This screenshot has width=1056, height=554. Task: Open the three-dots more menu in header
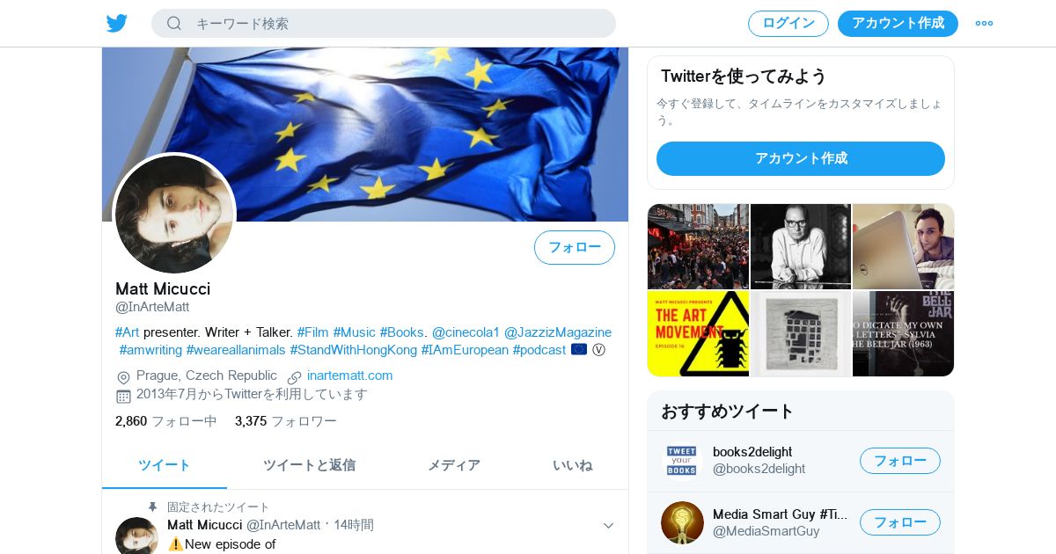(x=984, y=23)
